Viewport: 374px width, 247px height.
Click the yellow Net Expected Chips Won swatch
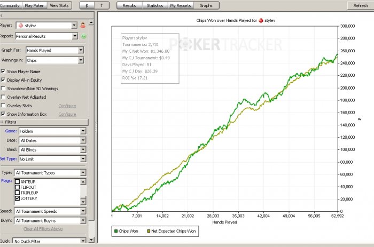(x=149, y=231)
